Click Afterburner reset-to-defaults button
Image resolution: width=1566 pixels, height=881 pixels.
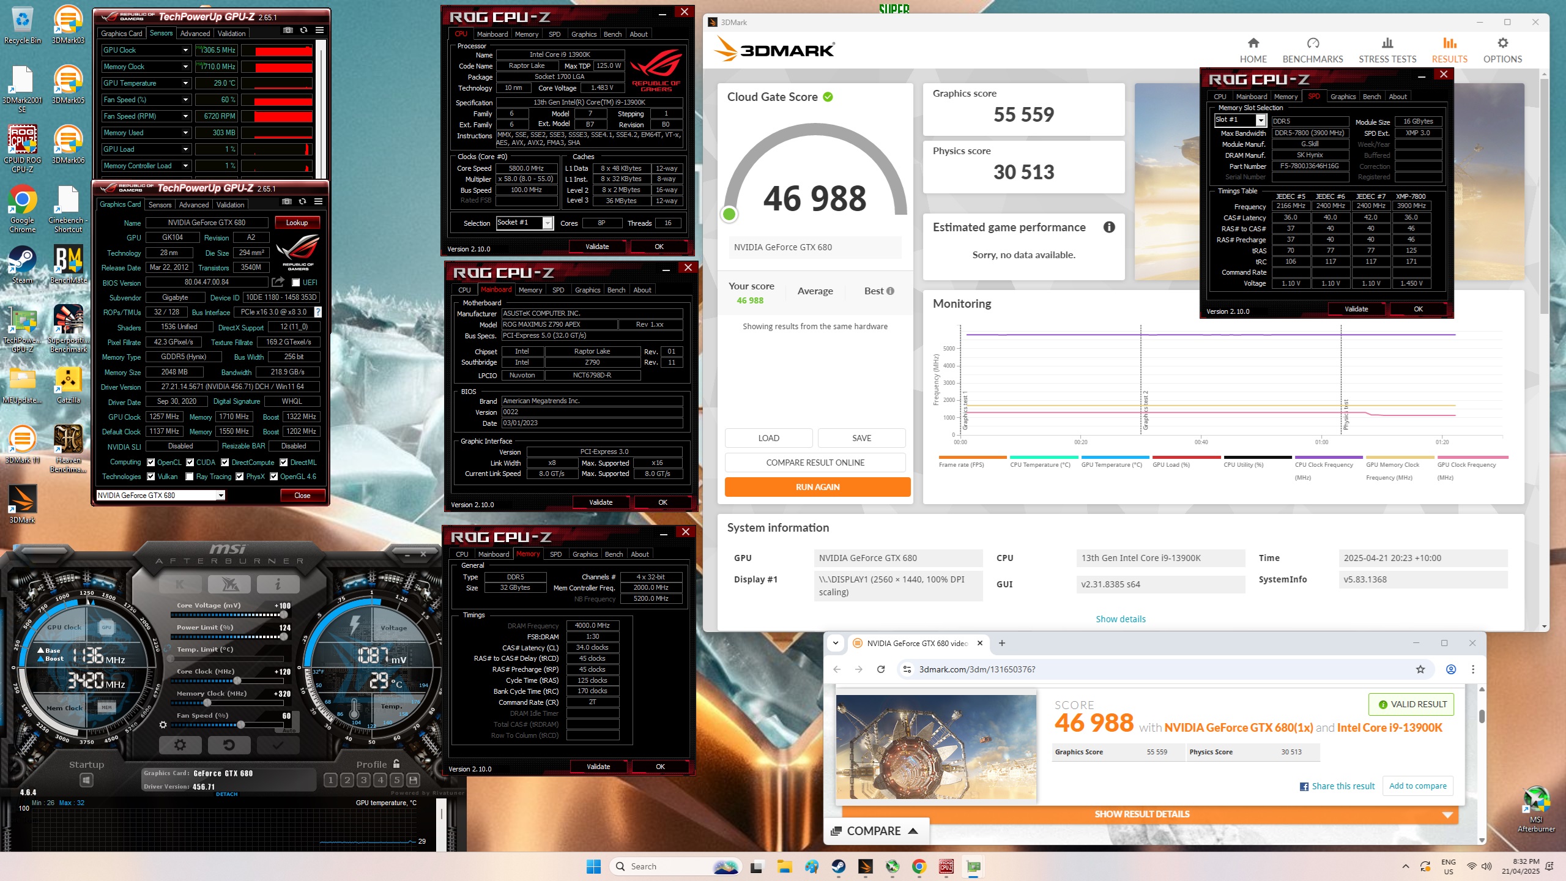(x=229, y=745)
